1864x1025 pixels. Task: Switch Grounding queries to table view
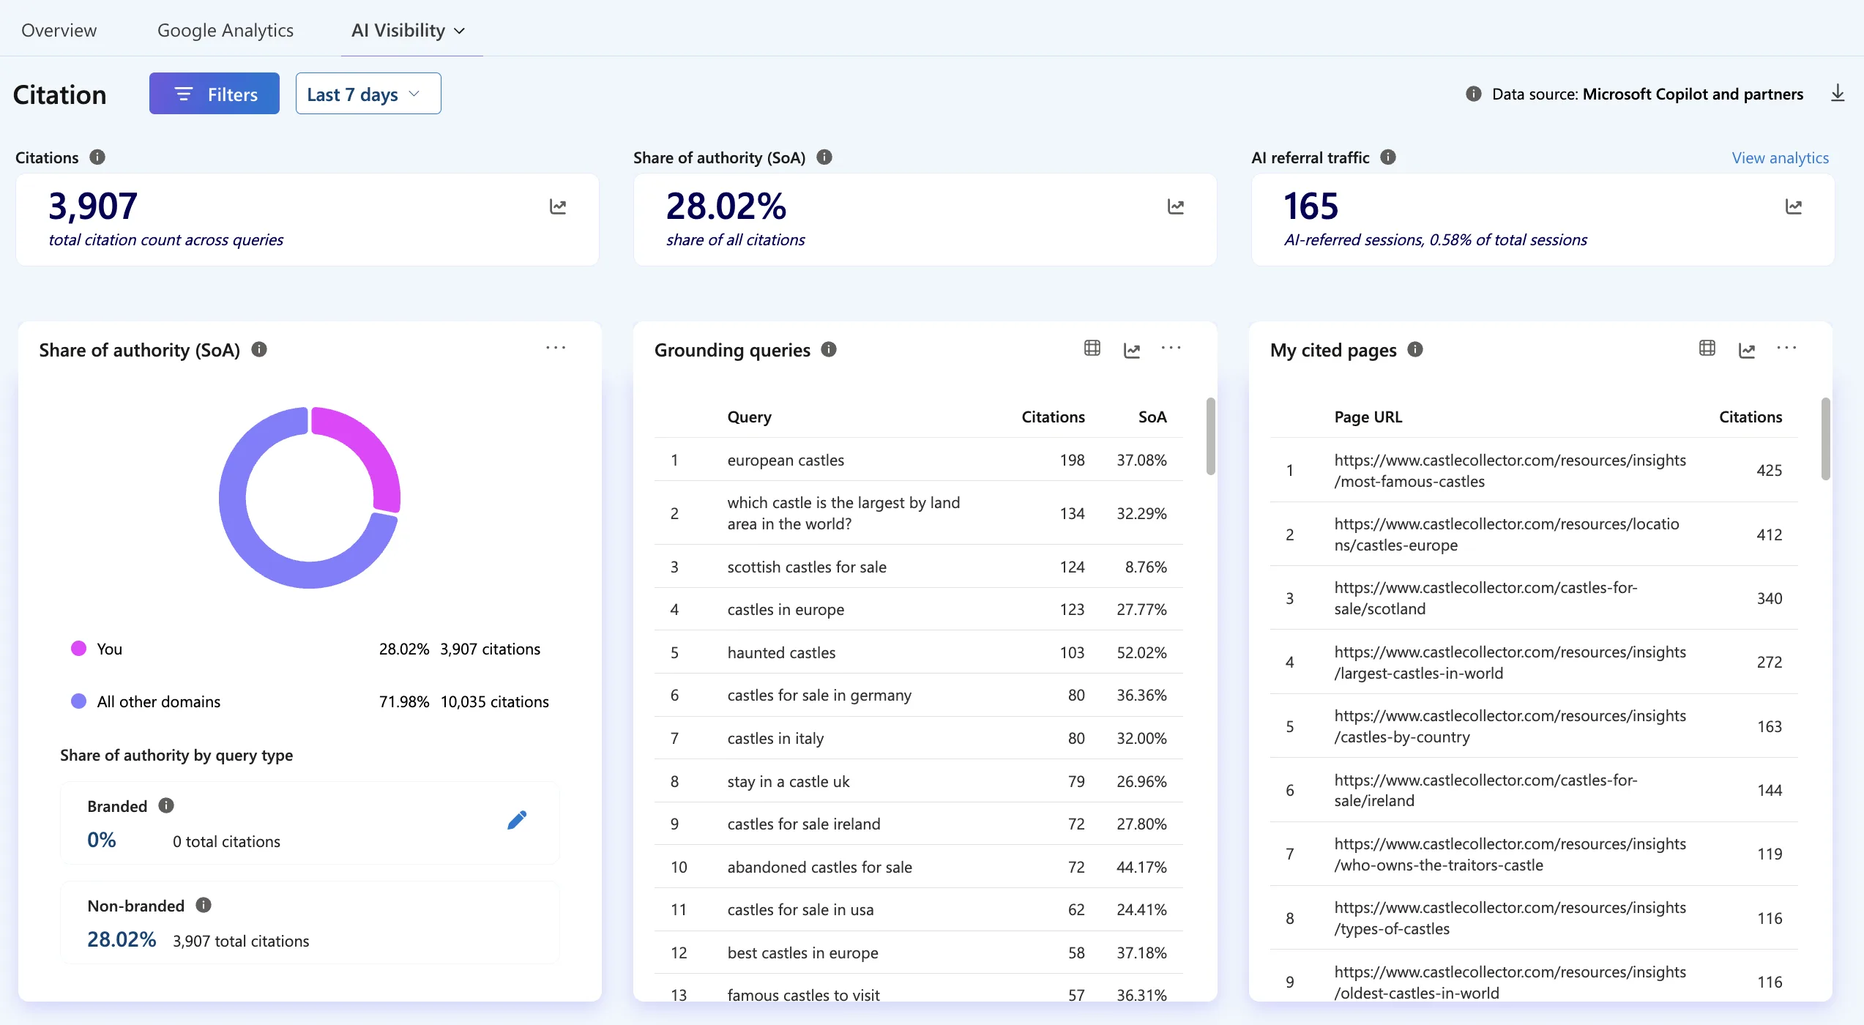click(x=1092, y=348)
